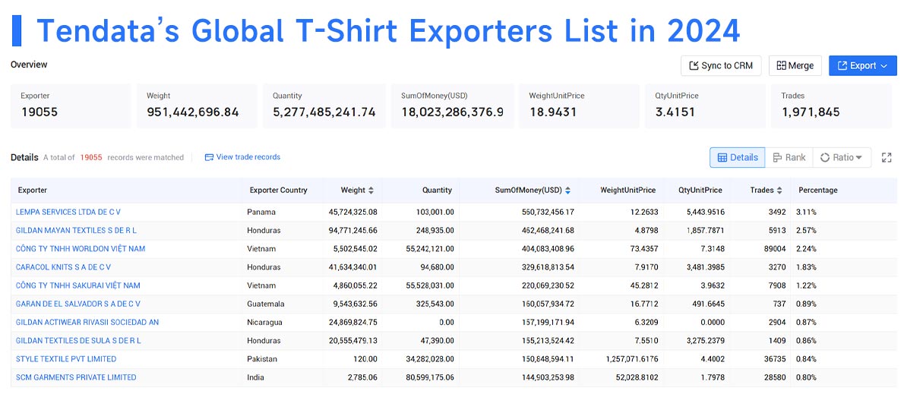Click the WeightUnitPrice column header
This screenshot has width=904, height=394.
[627, 190]
